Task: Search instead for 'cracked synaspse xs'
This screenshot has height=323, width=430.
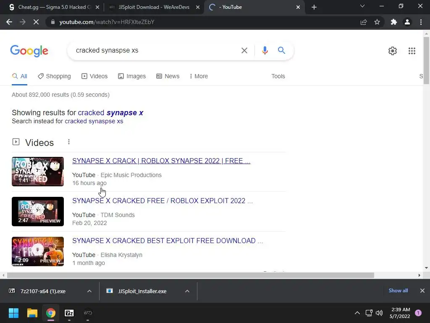Action: click(94, 121)
